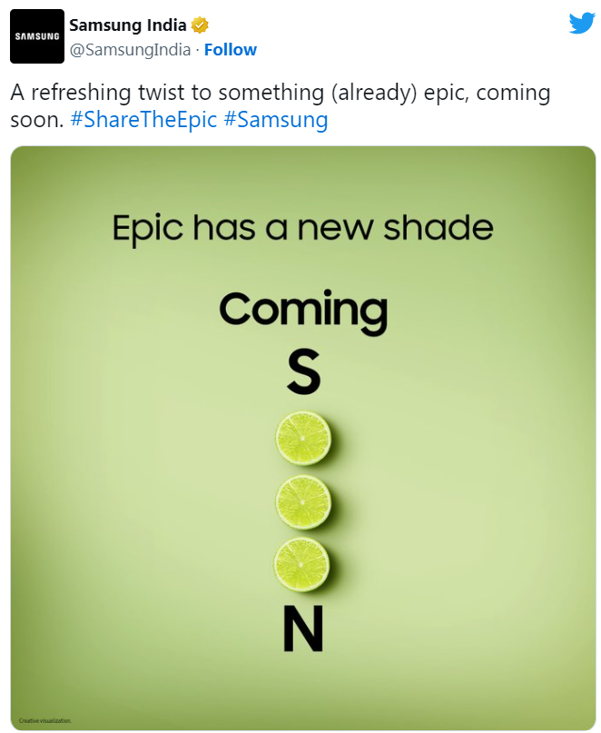601x733 pixels.
Task: Click the gold verified badge
Action: (x=200, y=25)
